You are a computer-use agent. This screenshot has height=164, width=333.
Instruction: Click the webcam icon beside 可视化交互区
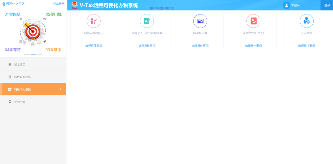4,4
